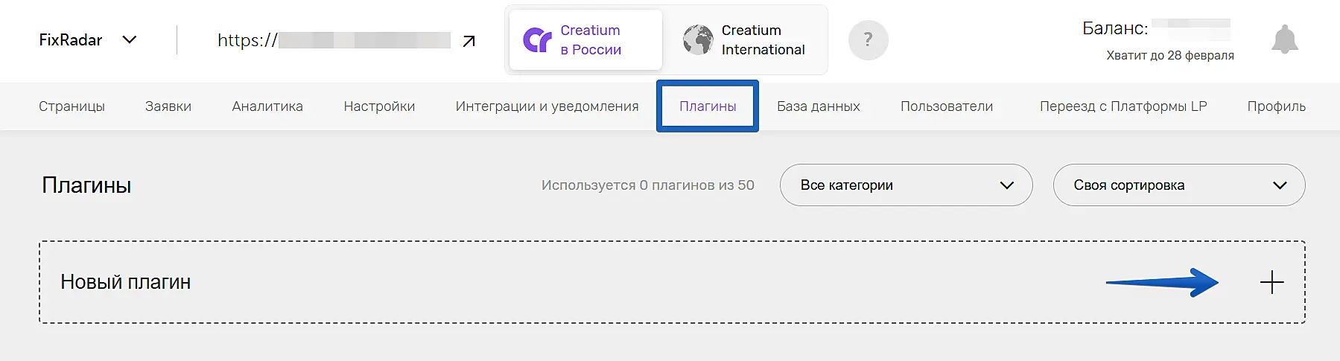Open the 'Все категории' dropdown
Viewport: 1340px width, 361px height.
906,185
